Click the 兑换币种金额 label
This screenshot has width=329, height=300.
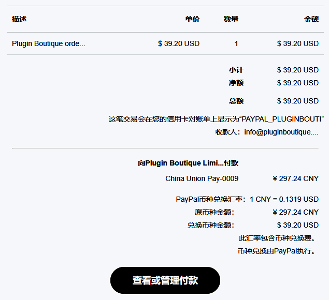click(x=211, y=225)
